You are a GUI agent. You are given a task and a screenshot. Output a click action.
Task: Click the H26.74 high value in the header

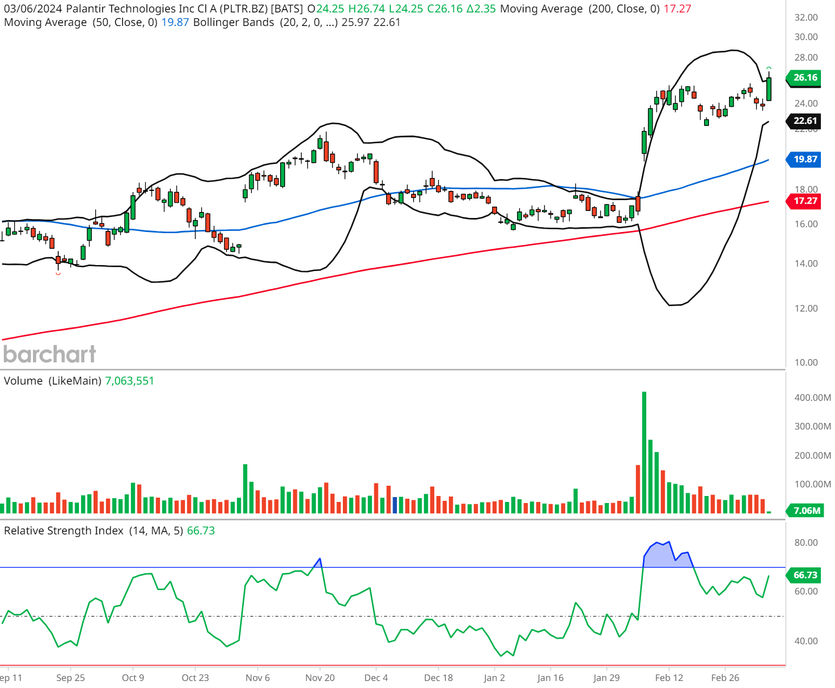[367, 9]
